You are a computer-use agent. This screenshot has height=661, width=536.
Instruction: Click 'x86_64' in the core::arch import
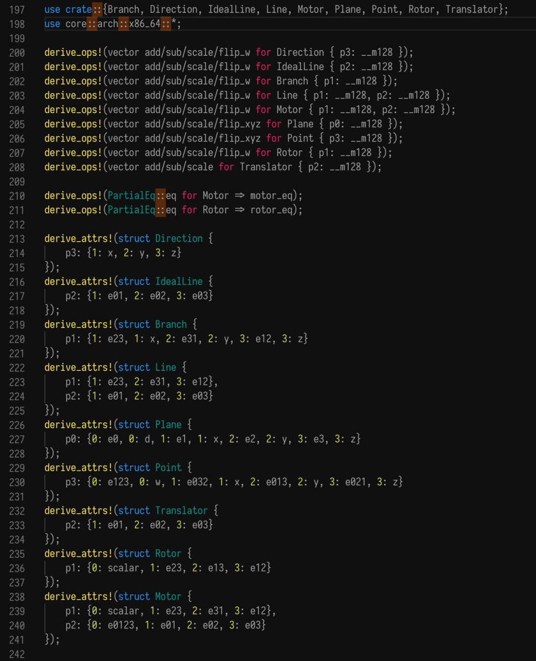tap(145, 24)
